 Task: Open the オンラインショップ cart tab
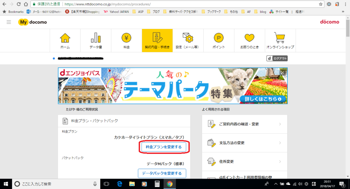point(280,41)
